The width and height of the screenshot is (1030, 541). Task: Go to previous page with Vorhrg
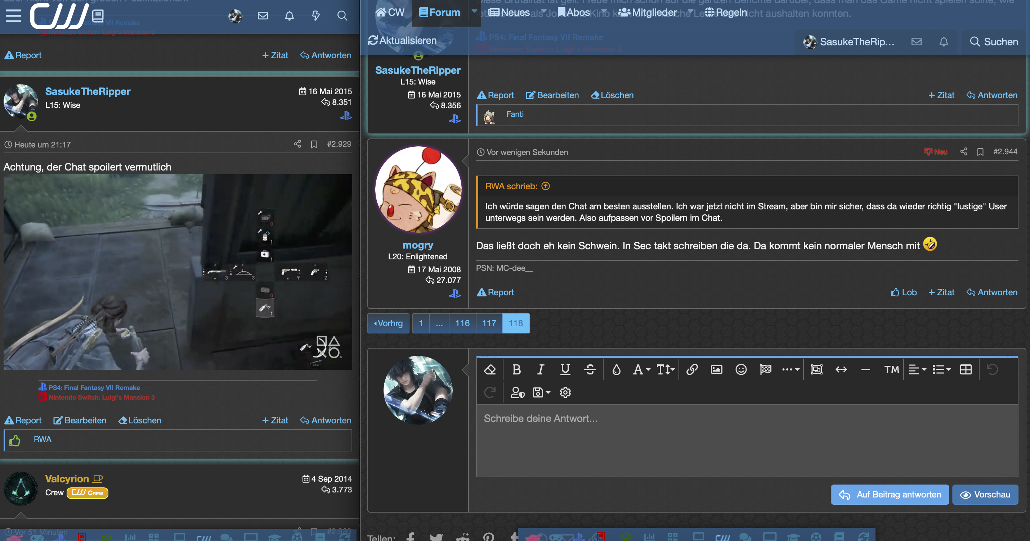388,323
